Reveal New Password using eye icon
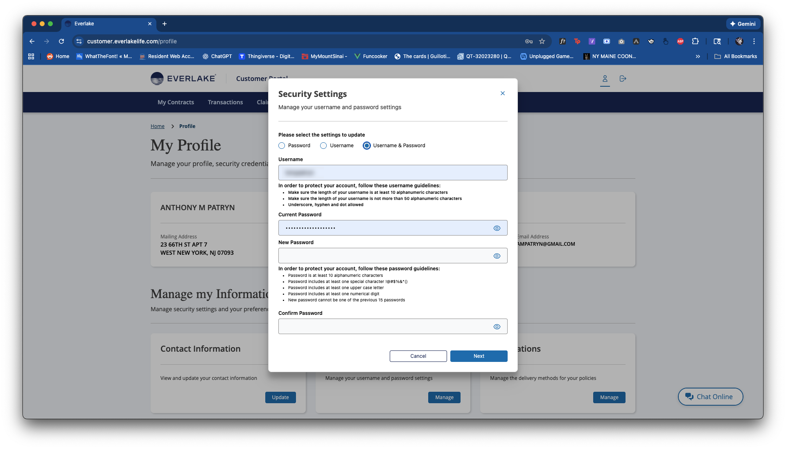The width and height of the screenshot is (786, 449). click(x=497, y=256)
